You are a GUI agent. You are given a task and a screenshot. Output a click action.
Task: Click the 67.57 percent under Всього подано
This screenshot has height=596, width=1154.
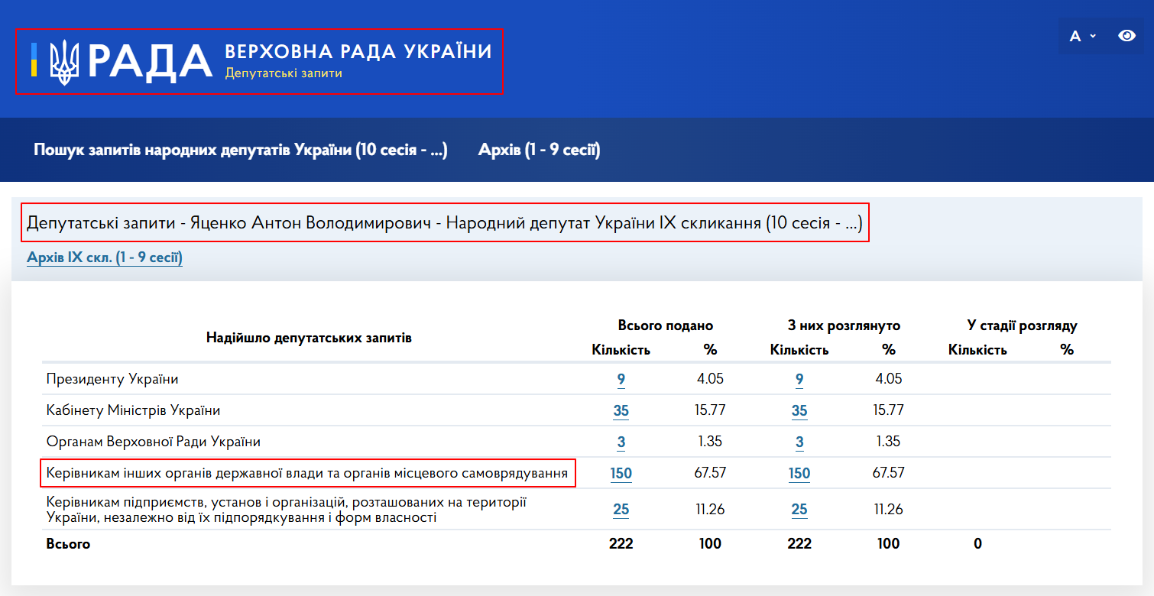(710, 473)
